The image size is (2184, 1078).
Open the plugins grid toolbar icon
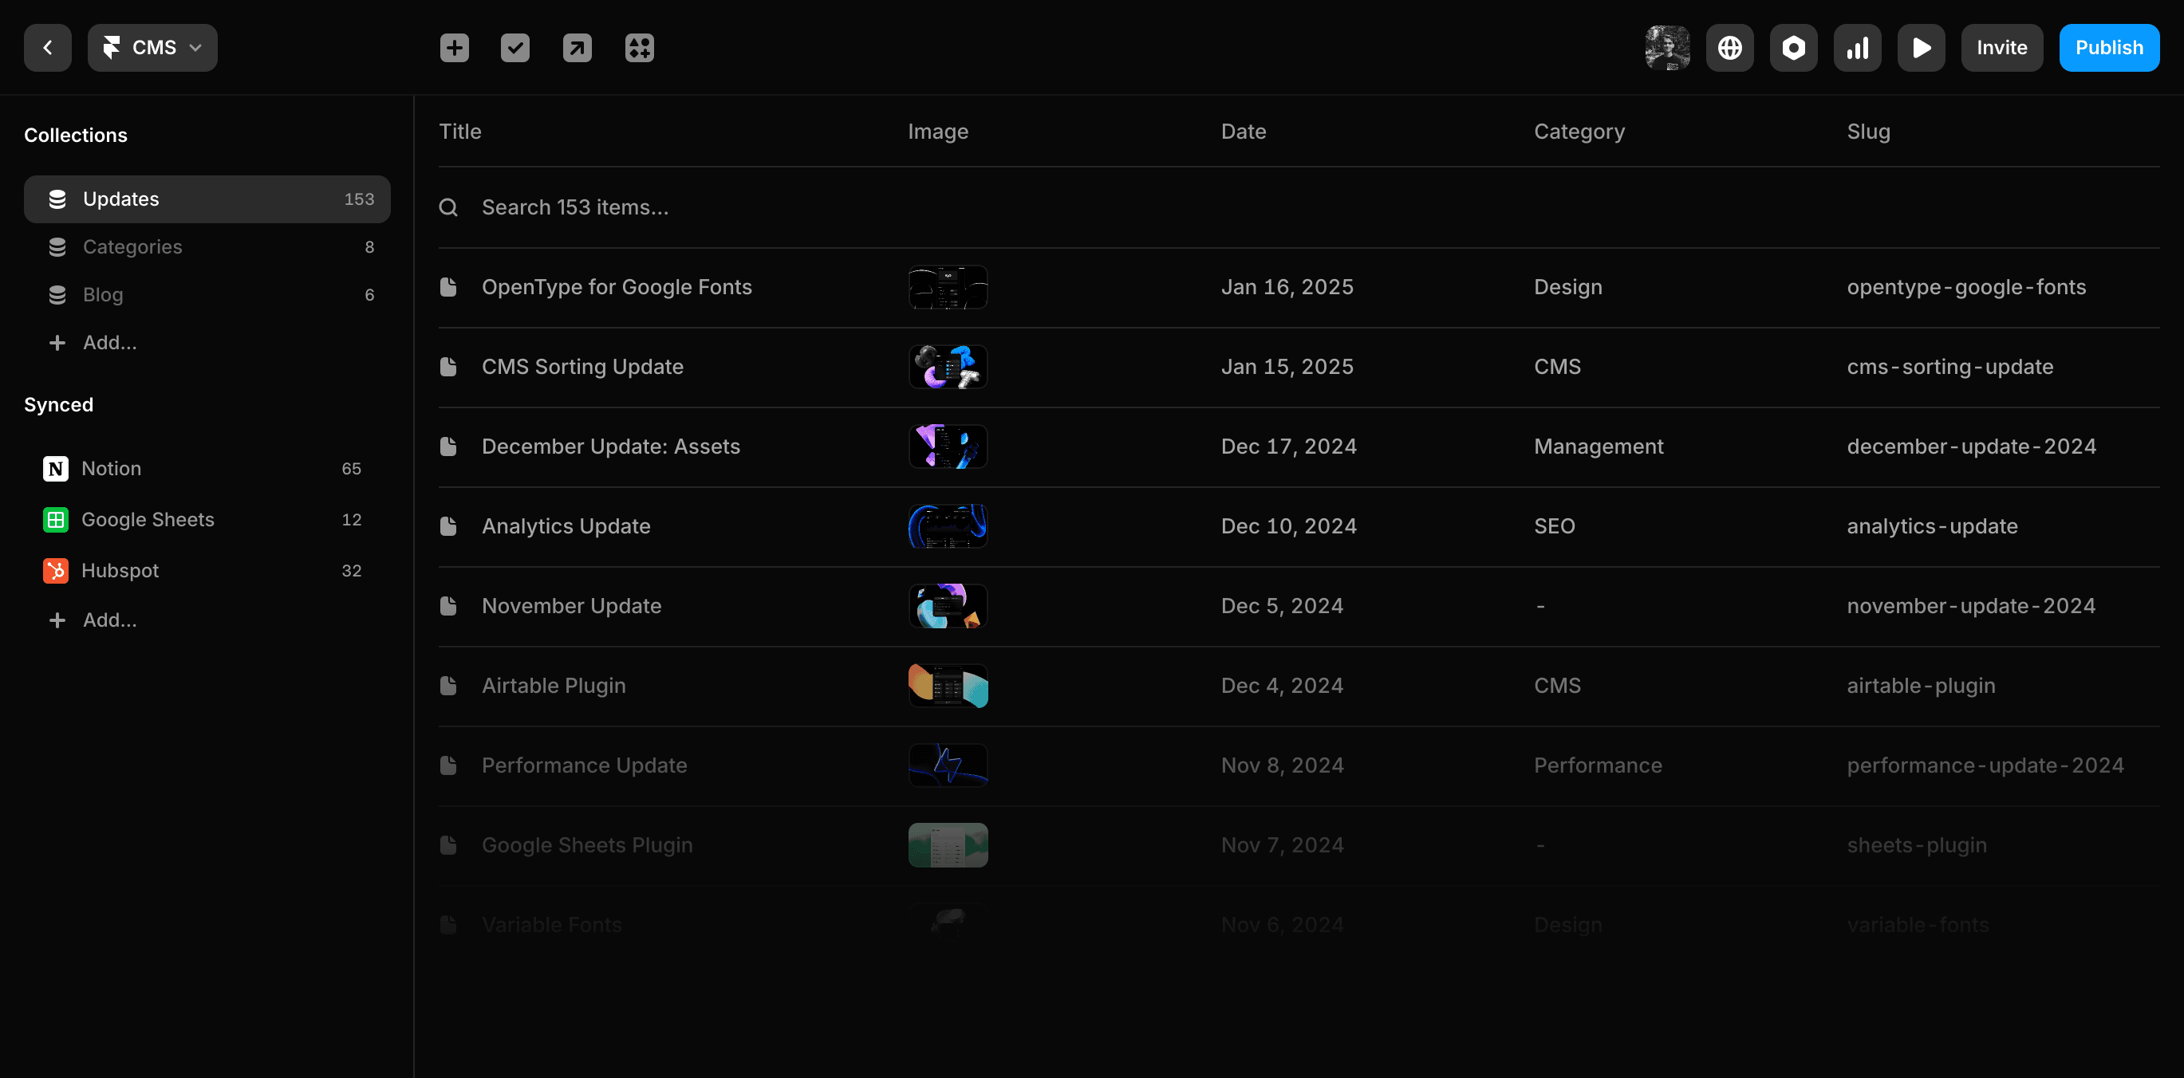click(639, 48)
